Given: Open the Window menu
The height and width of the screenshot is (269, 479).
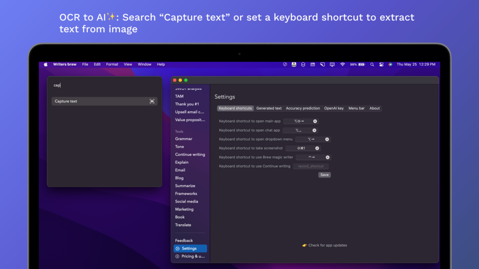Looking at the screenshot, I should 144,64.
